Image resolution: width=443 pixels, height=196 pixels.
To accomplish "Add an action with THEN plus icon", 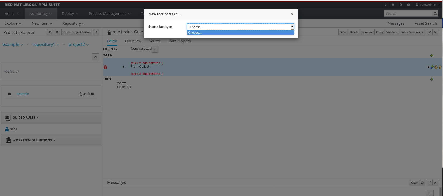I will [x=432, y=79].
